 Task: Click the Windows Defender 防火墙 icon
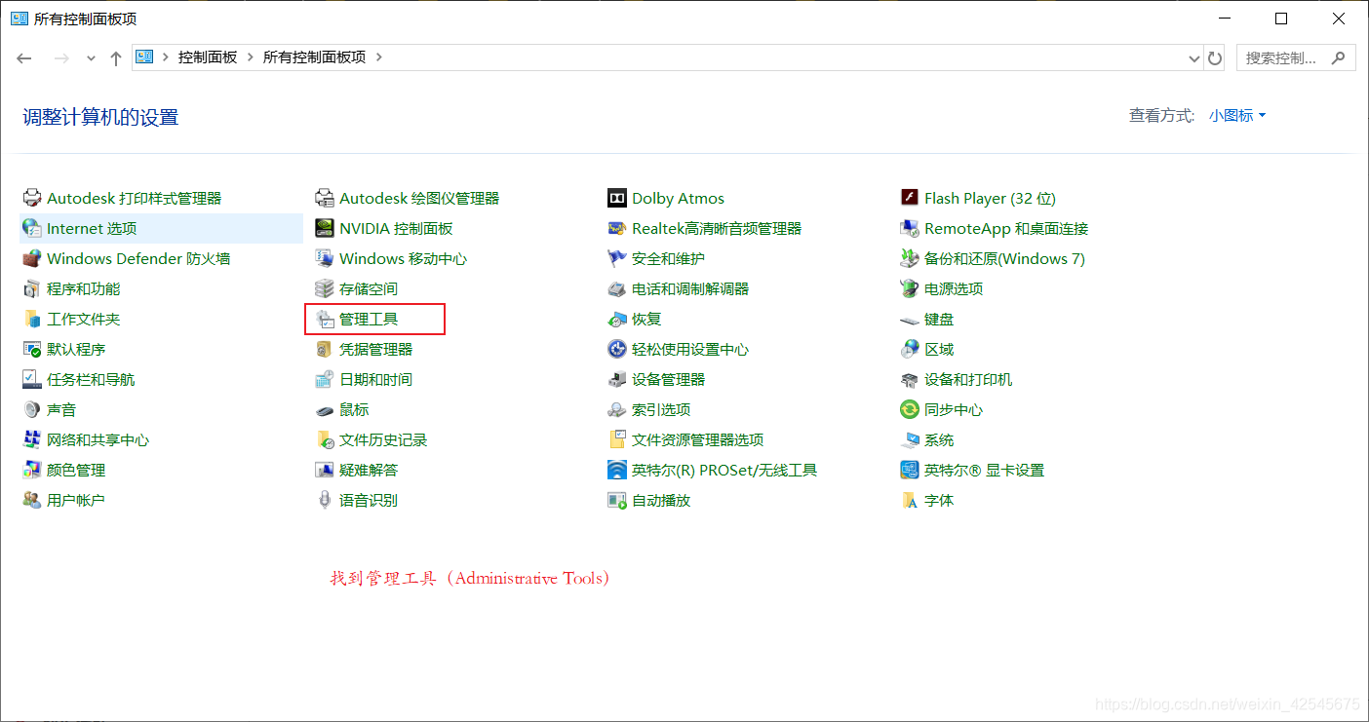[x=32, y=259]
